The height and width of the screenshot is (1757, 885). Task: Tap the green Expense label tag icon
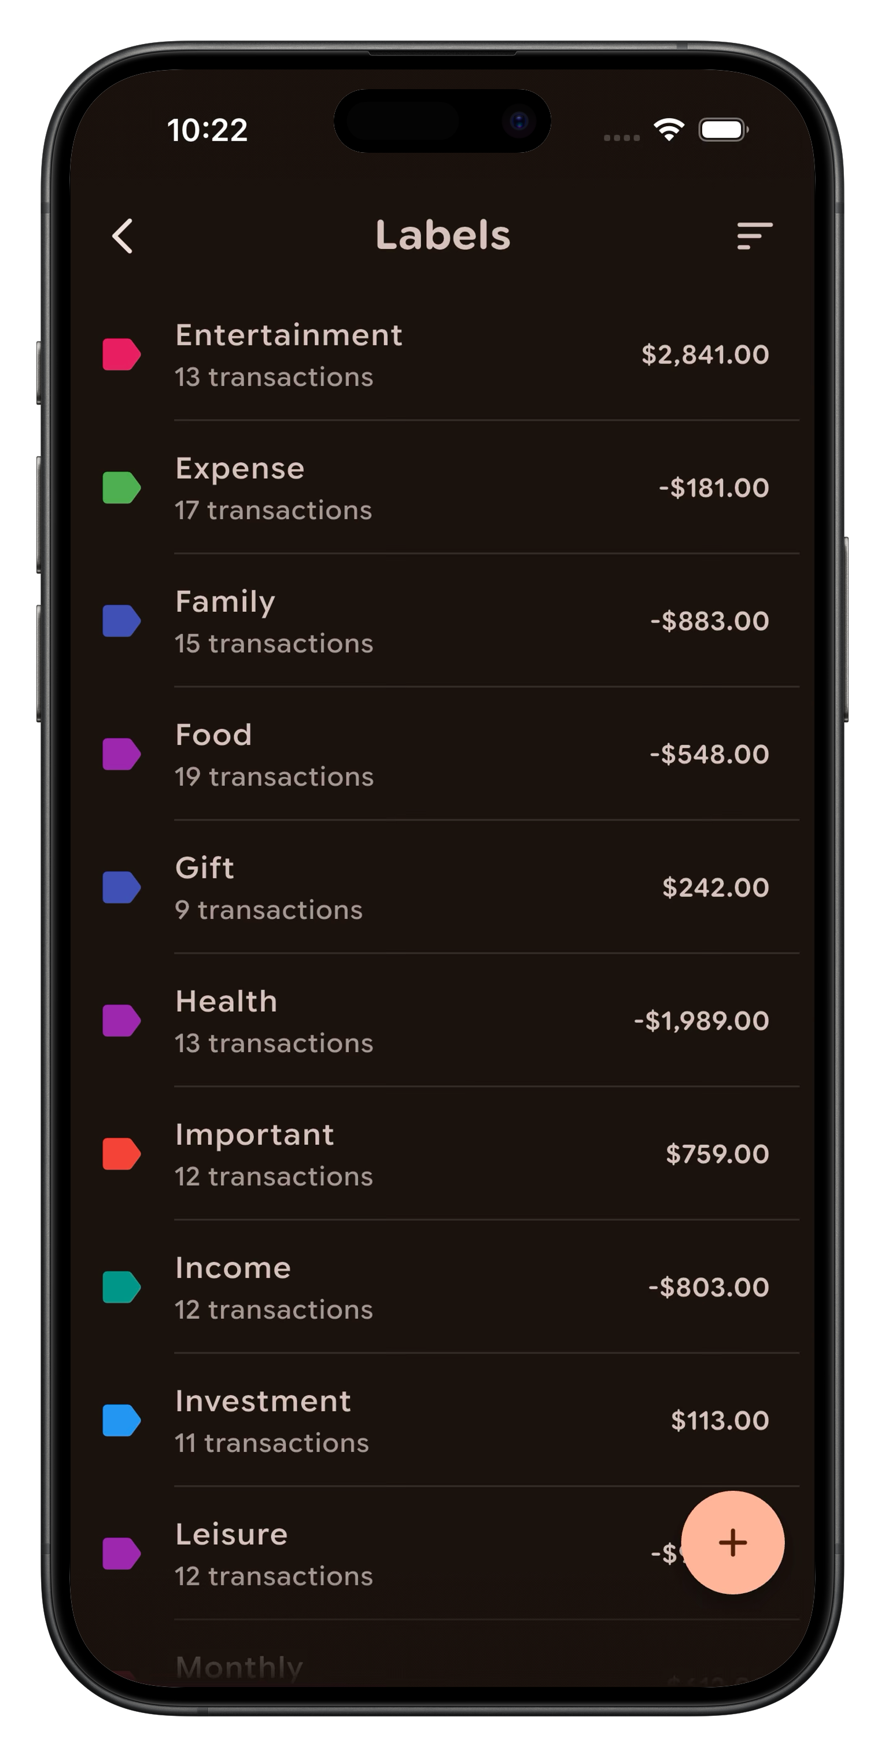[x=121, y=488]
